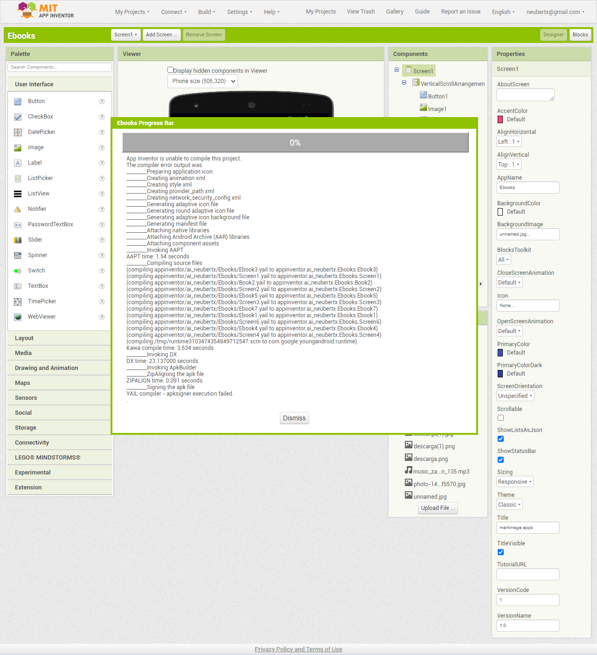
Task: Expand the ScreenOrientation dropdown
Action: [x=515, y=396]
